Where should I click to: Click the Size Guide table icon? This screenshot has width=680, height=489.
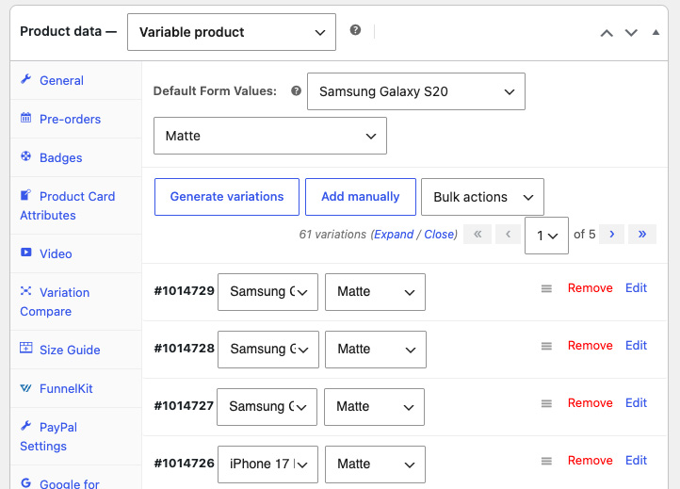(x=26, y=348)
